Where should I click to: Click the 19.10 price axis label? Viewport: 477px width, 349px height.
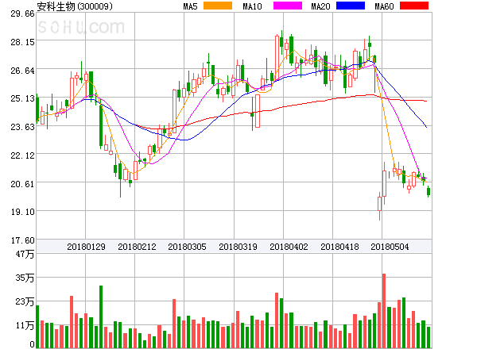[22, 212]
